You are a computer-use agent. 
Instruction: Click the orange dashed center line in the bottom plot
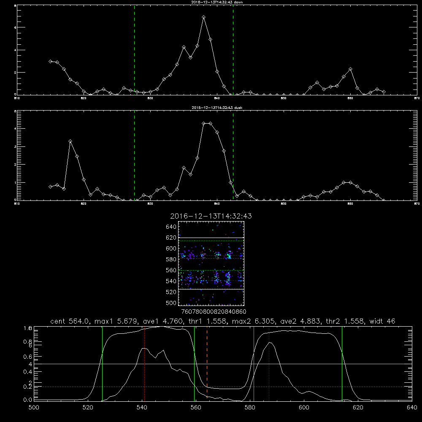click(207, 363)
